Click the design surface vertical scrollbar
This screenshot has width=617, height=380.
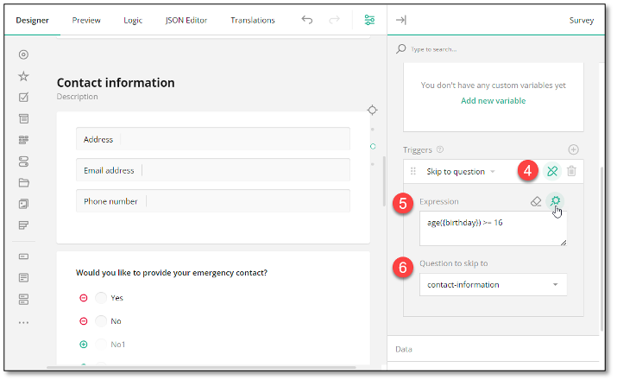click(385, 181)
